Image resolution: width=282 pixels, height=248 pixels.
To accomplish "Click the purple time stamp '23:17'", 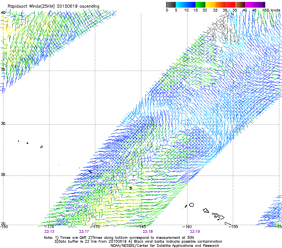I will pos(84,232).
